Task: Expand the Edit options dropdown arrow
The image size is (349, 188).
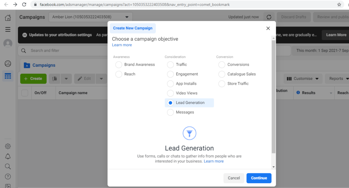Action: (x=101, y=79)
